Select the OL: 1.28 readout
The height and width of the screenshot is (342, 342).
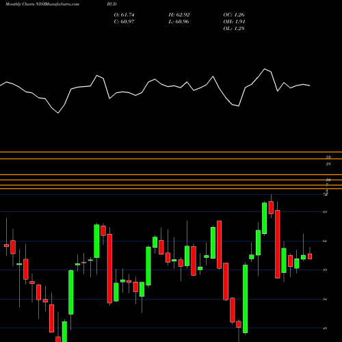234,29
